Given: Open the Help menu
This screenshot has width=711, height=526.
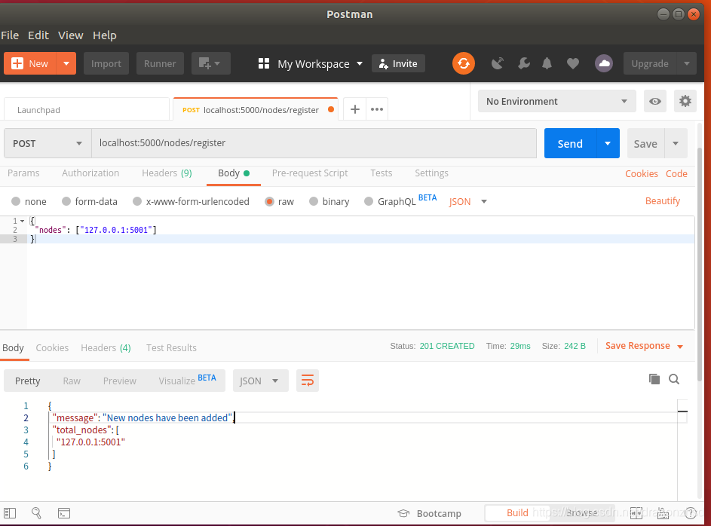Looking at the screenshot, I should (104, 35).
